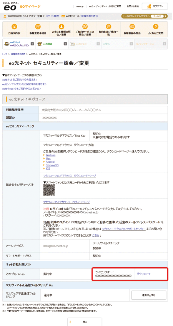Open eoユーザーサポート よくあるご質問 header link
Viewport: 173px width, 326px height.
pyautogui.click(x=105, y=7)
